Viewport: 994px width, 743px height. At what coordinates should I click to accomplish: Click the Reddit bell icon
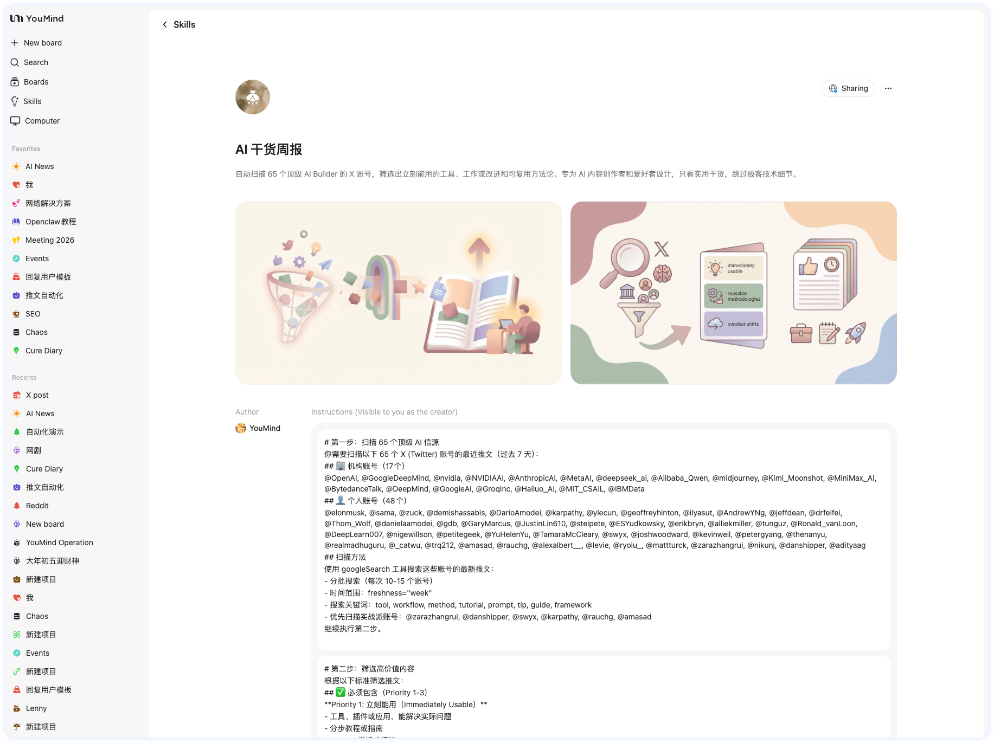point(17,506)
